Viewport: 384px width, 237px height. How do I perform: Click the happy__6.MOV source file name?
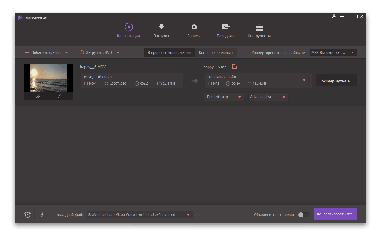pyautogui.click(x=93, y=67)
